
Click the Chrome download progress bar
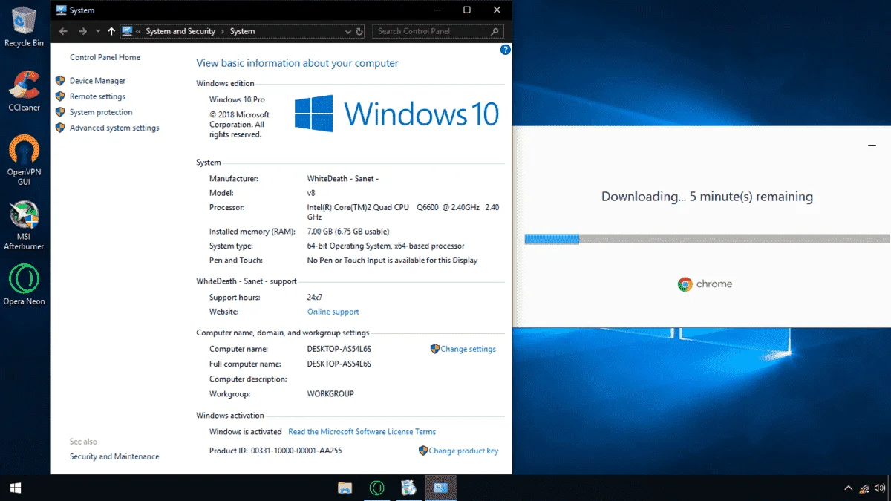[707, 239]
